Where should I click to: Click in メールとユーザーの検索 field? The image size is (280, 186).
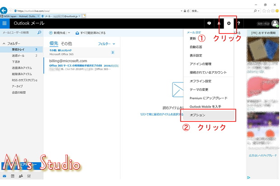(19, 32)
